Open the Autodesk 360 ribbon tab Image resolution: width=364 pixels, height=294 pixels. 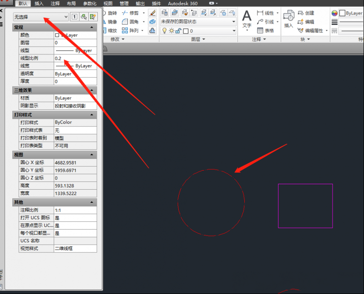pyautogui.click(x=183, y=3)
